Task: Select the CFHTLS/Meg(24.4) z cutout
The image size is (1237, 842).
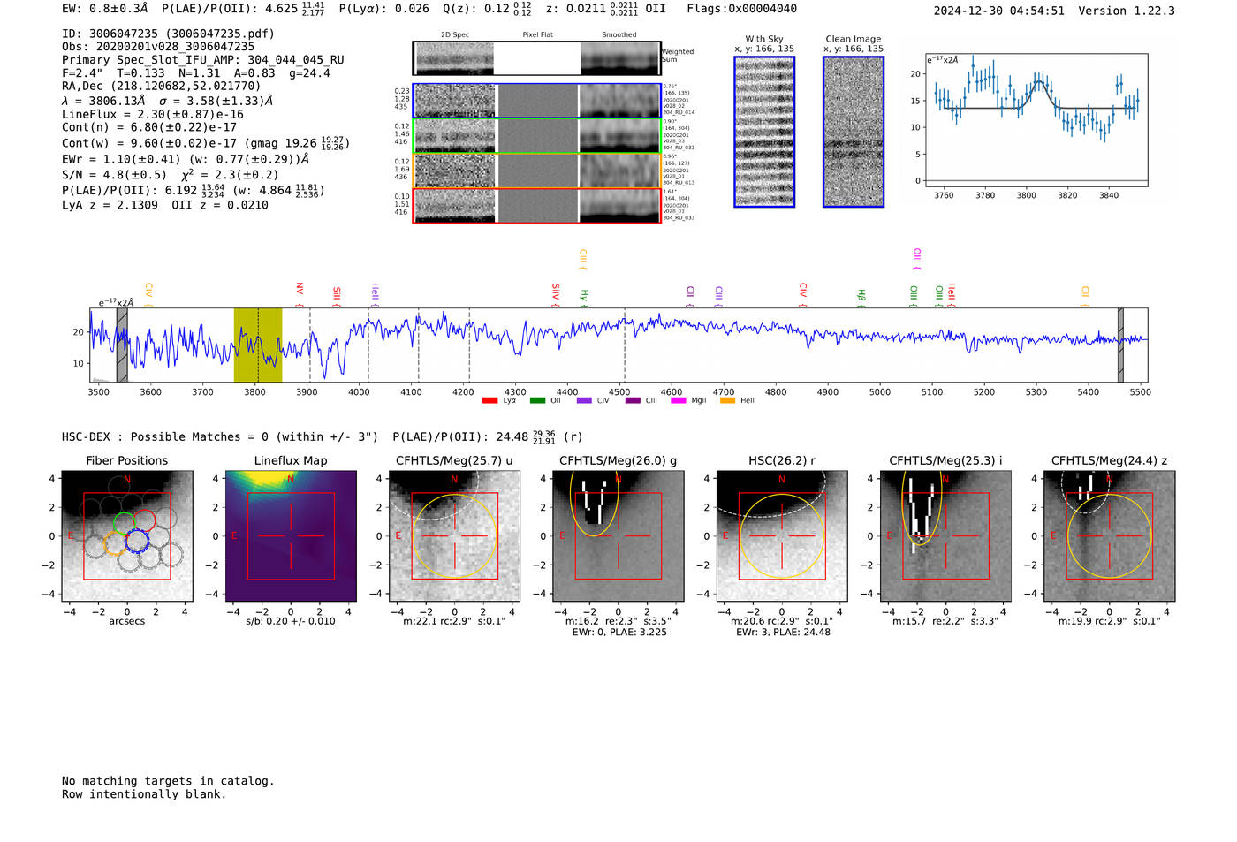Action: click(x=1110, y=535)
